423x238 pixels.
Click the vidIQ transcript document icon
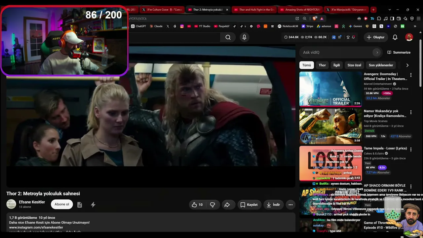coord(80,205)
